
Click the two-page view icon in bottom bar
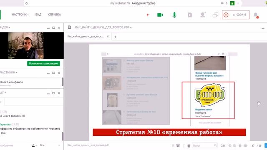(178, 145)
